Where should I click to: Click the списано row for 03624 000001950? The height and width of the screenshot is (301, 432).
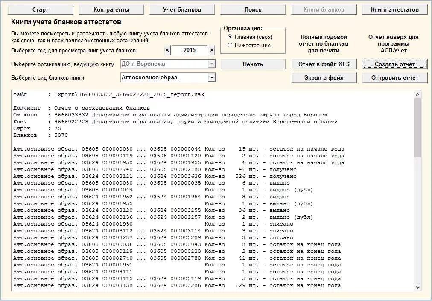pyautogui.click(x=153, y=224)
